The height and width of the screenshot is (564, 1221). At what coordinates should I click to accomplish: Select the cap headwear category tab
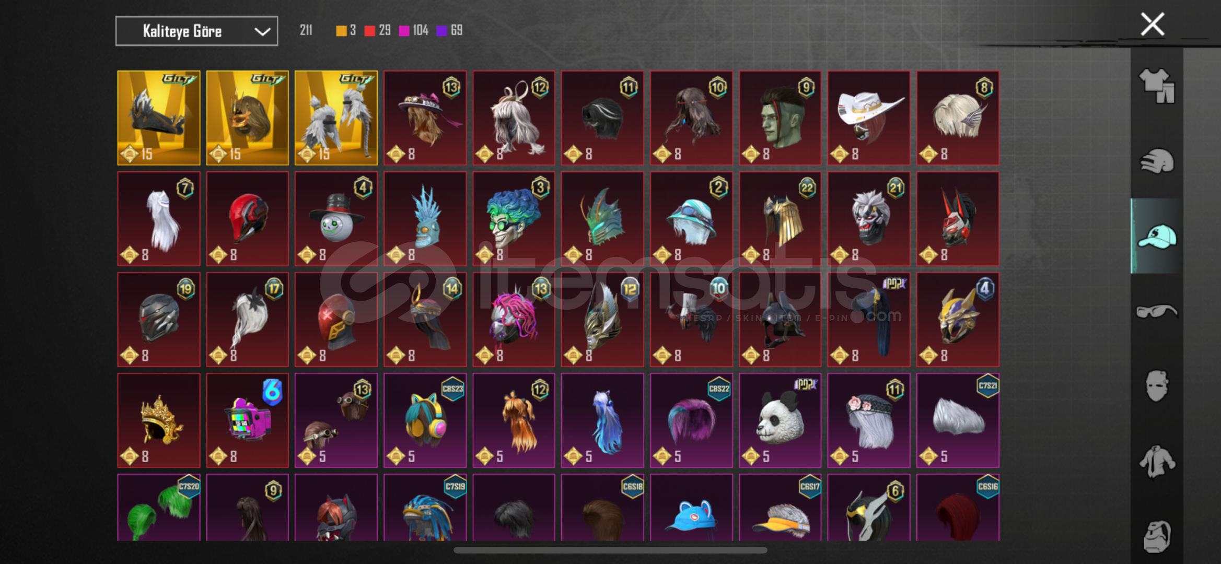click(1157, 236)
